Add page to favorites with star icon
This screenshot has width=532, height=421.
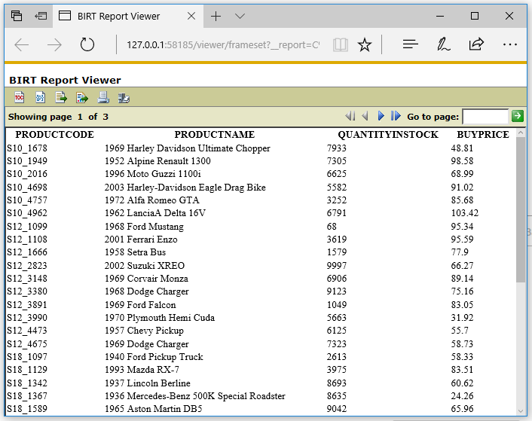click(365, 45)
